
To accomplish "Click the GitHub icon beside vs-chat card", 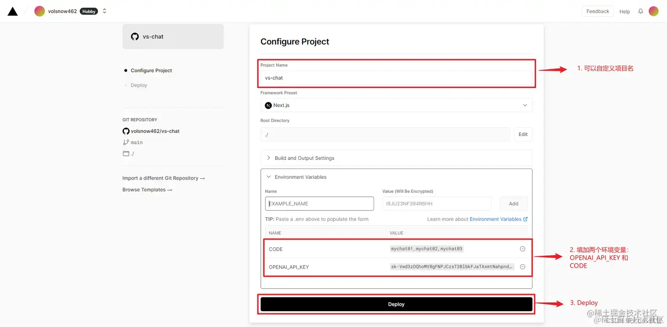I will click(x=135, y=37).
